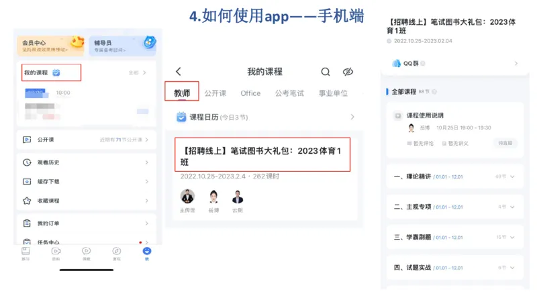Expand the 三、学霸刷题 section
Viewport: 537px width, 302px height.
coord(455,238)
